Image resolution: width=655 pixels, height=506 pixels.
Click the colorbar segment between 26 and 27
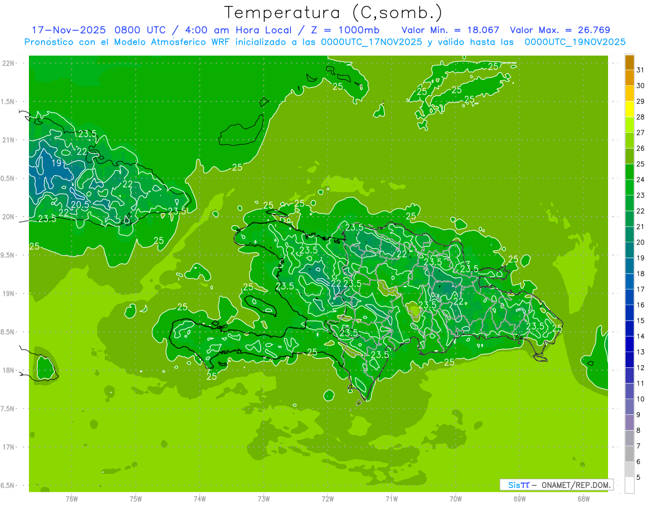(629, 140)
